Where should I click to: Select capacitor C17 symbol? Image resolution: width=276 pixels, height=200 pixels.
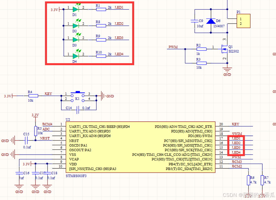tap(36, 173)
